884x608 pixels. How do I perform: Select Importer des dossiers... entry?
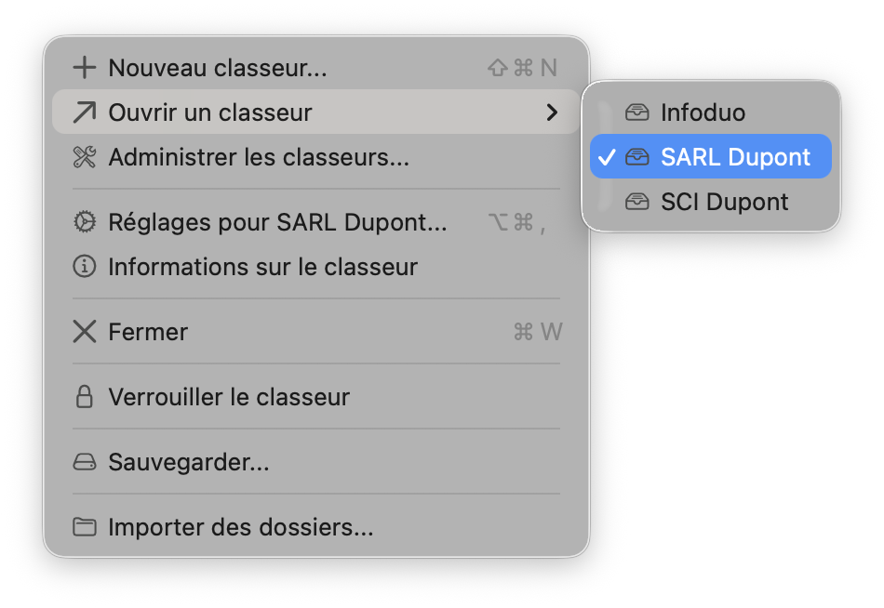(x=240, y=527)
